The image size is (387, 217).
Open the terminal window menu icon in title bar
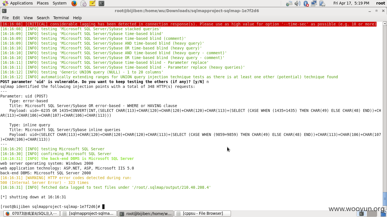coord(4,11)
